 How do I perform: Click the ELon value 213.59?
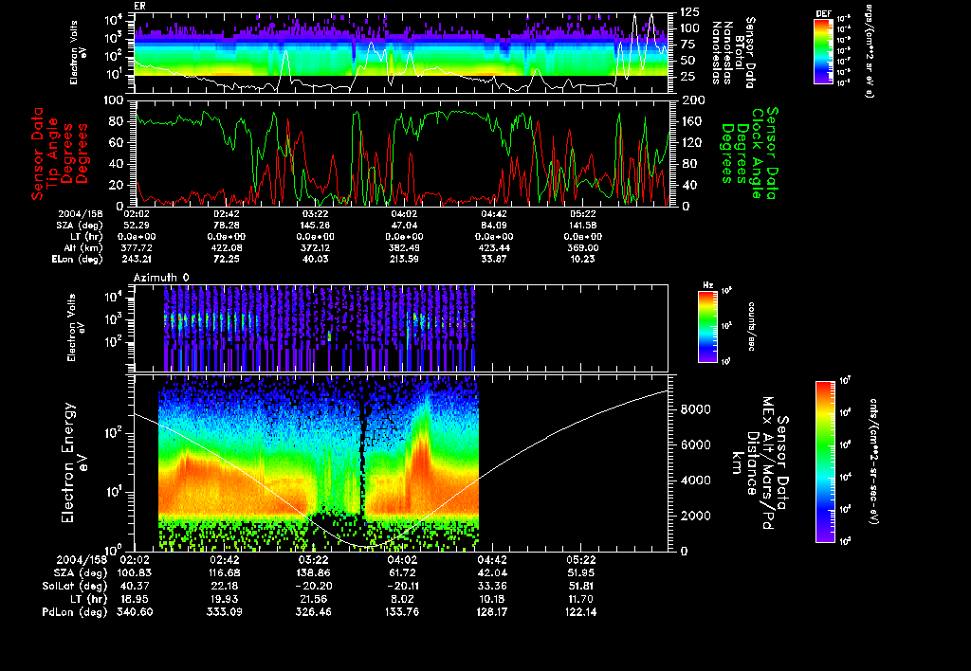point(404,260)
